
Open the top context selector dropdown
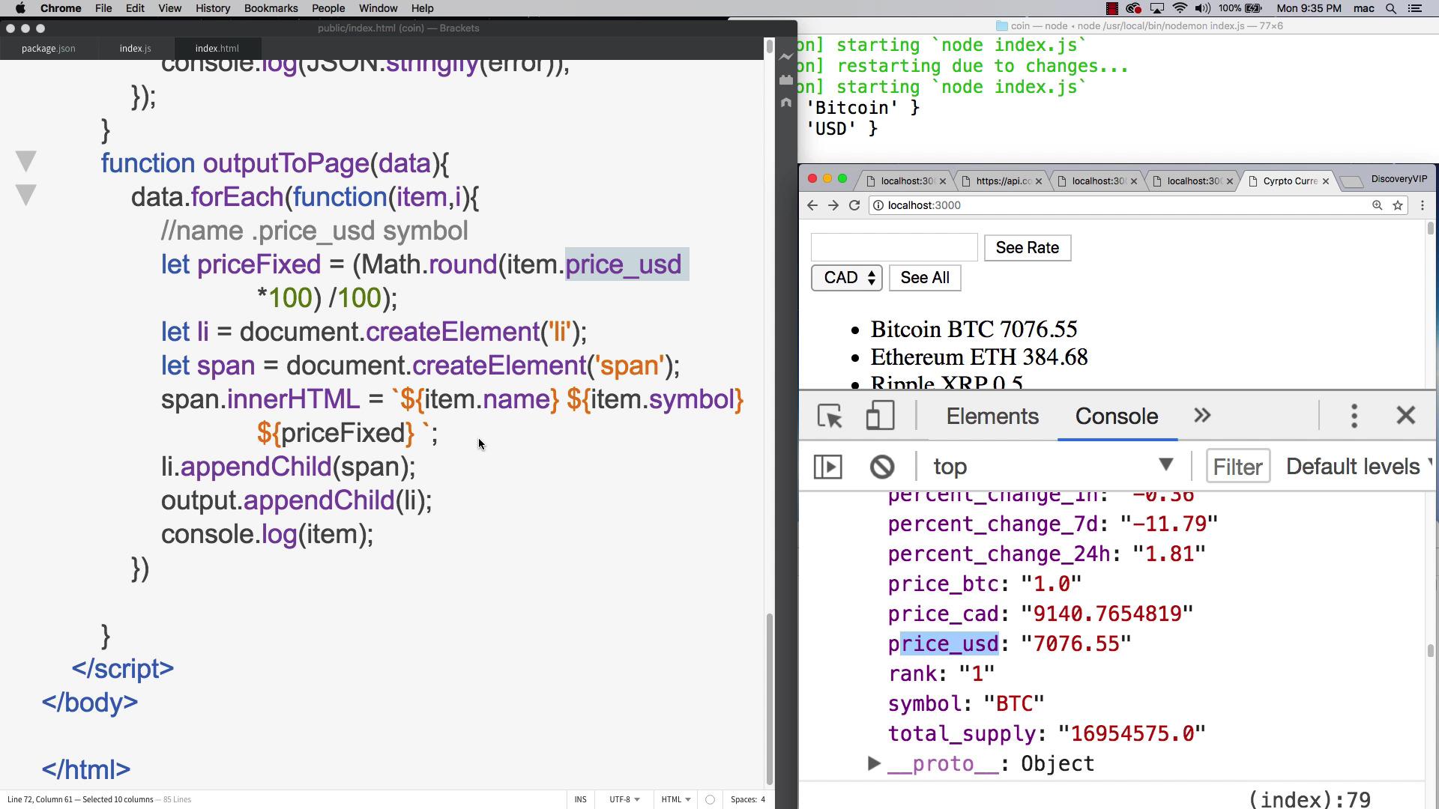point(1053,467)
